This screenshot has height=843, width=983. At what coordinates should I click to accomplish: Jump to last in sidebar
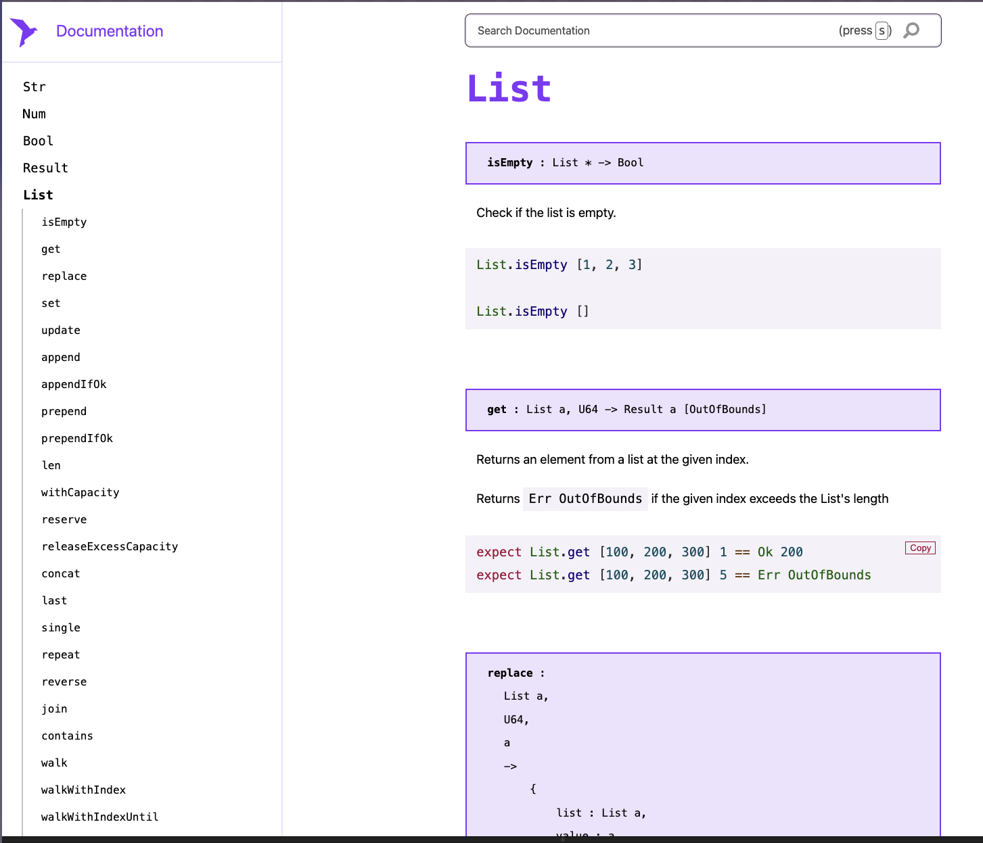(x=54, y=600)
